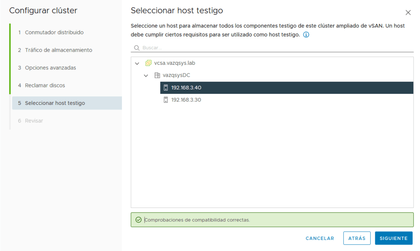Select host 192.168.3.30 as witness
The image size is (420, 251).
186,100
